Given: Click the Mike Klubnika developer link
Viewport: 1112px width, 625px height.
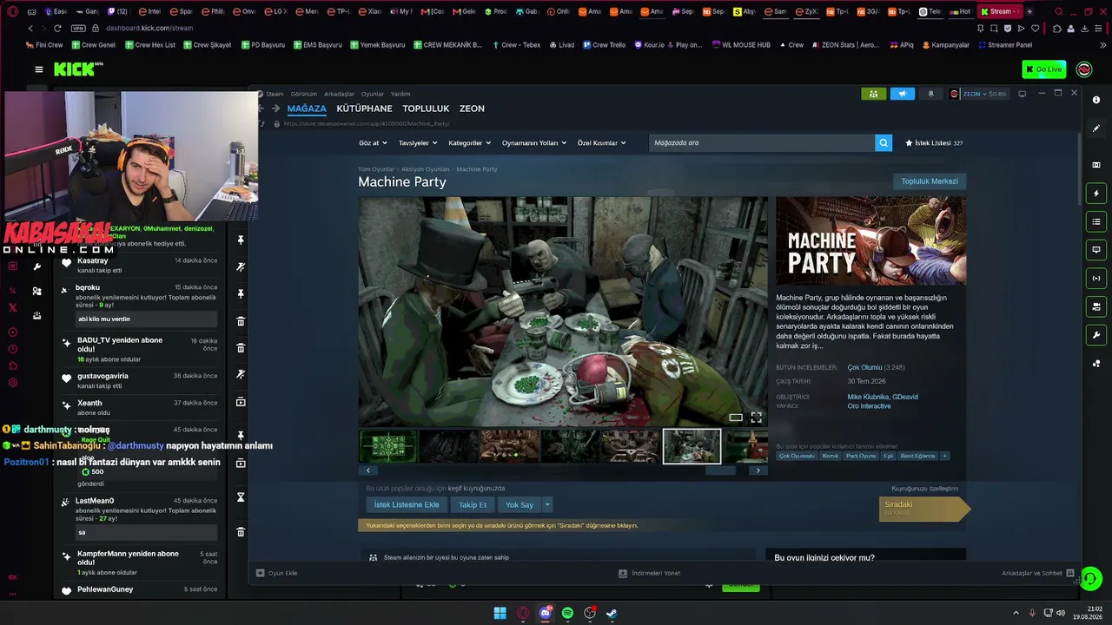Looking at the screenshot, I should [867, 397].
